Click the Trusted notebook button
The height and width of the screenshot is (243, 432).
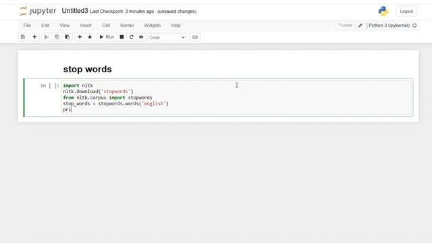[x=345, y=26]
